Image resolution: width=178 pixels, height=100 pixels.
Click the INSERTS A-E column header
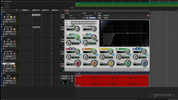click(x=36, y=10)
